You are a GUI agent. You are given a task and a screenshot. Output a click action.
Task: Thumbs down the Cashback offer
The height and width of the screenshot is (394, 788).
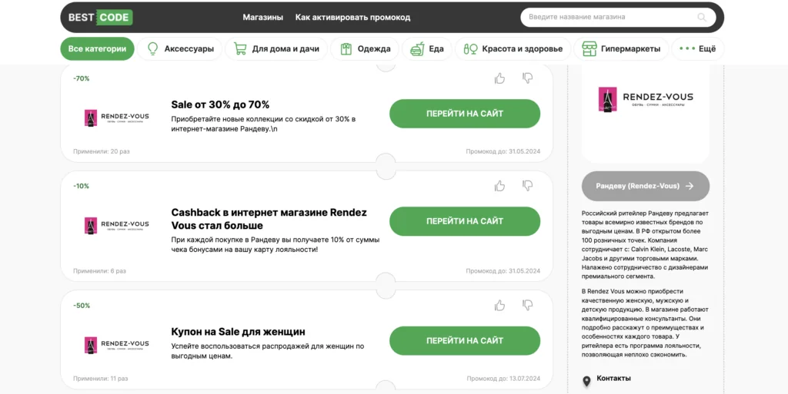[x=528, y=186]
